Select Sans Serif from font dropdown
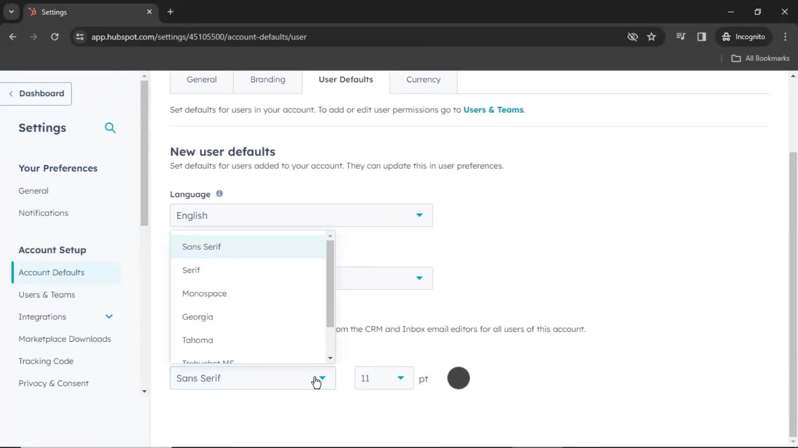The image size is (798, 448). tap(201, 247)
